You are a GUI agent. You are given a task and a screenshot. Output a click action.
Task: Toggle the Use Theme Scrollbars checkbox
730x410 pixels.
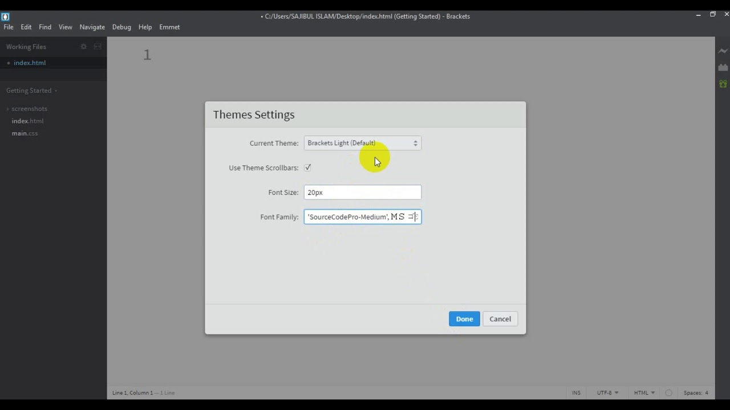point(308,167)
